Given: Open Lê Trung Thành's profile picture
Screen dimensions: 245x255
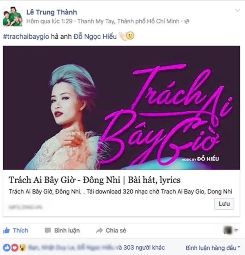Looking at the screenshot, I should coord(13,16).
